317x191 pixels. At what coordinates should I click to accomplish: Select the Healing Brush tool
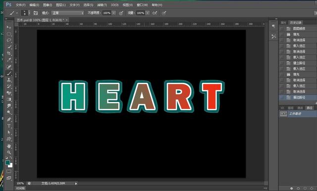pyautogui.click(x=9, y=67)
